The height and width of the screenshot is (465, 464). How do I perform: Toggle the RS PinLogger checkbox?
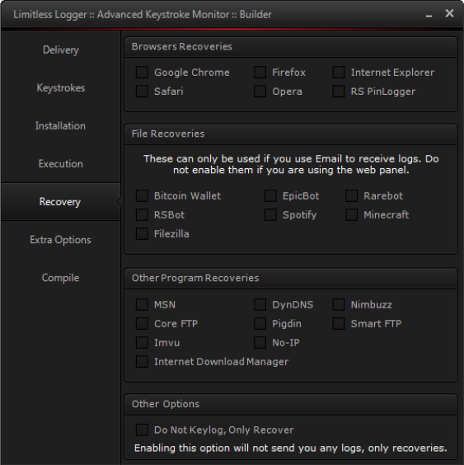point(339,92)
